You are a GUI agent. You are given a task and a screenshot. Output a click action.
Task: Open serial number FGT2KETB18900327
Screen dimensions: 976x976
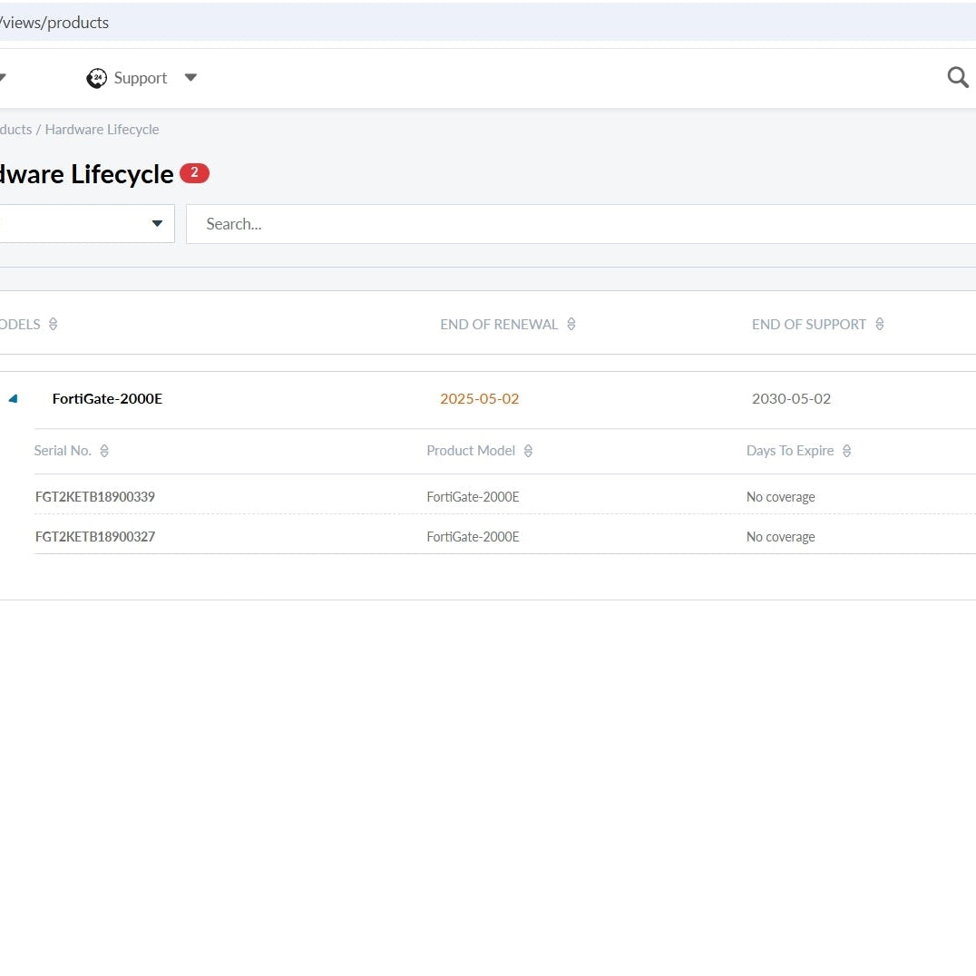coord(95,537)
